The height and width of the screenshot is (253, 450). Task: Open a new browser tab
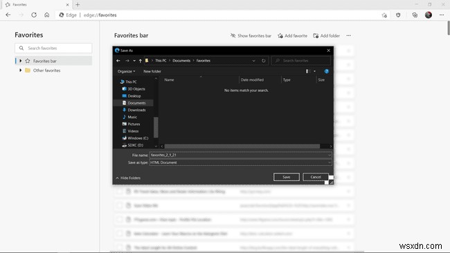click(78, 5)
